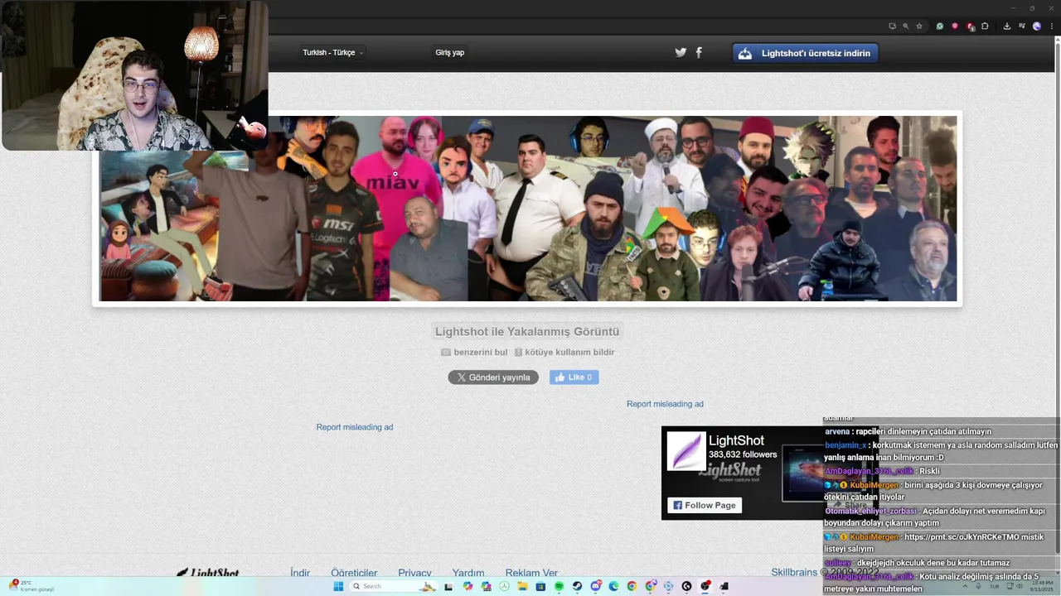
Task: Click the X Gönderi yayınla button
Action: tap(493, 377)
